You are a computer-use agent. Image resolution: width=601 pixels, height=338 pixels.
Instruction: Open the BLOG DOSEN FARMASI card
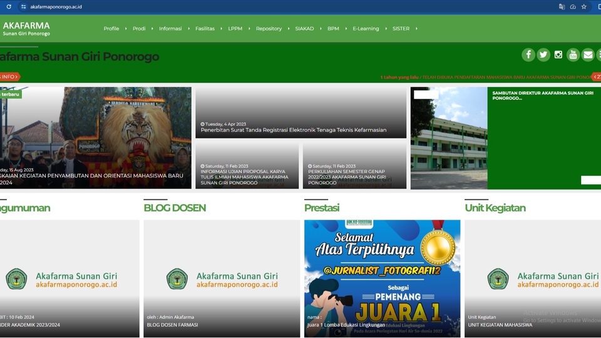pyautogui.click(x=222, y=279)
